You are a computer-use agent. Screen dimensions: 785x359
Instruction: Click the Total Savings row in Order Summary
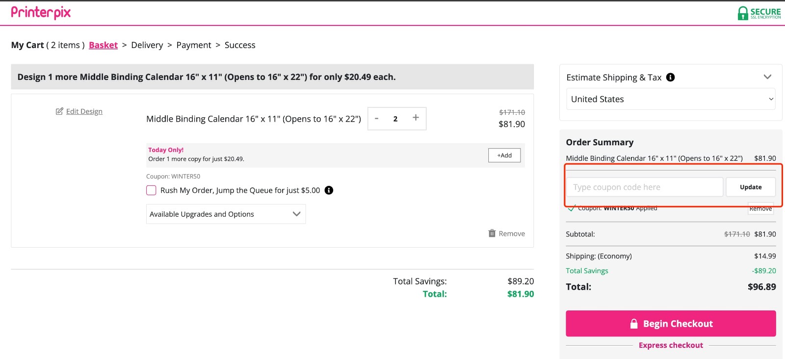671,271
